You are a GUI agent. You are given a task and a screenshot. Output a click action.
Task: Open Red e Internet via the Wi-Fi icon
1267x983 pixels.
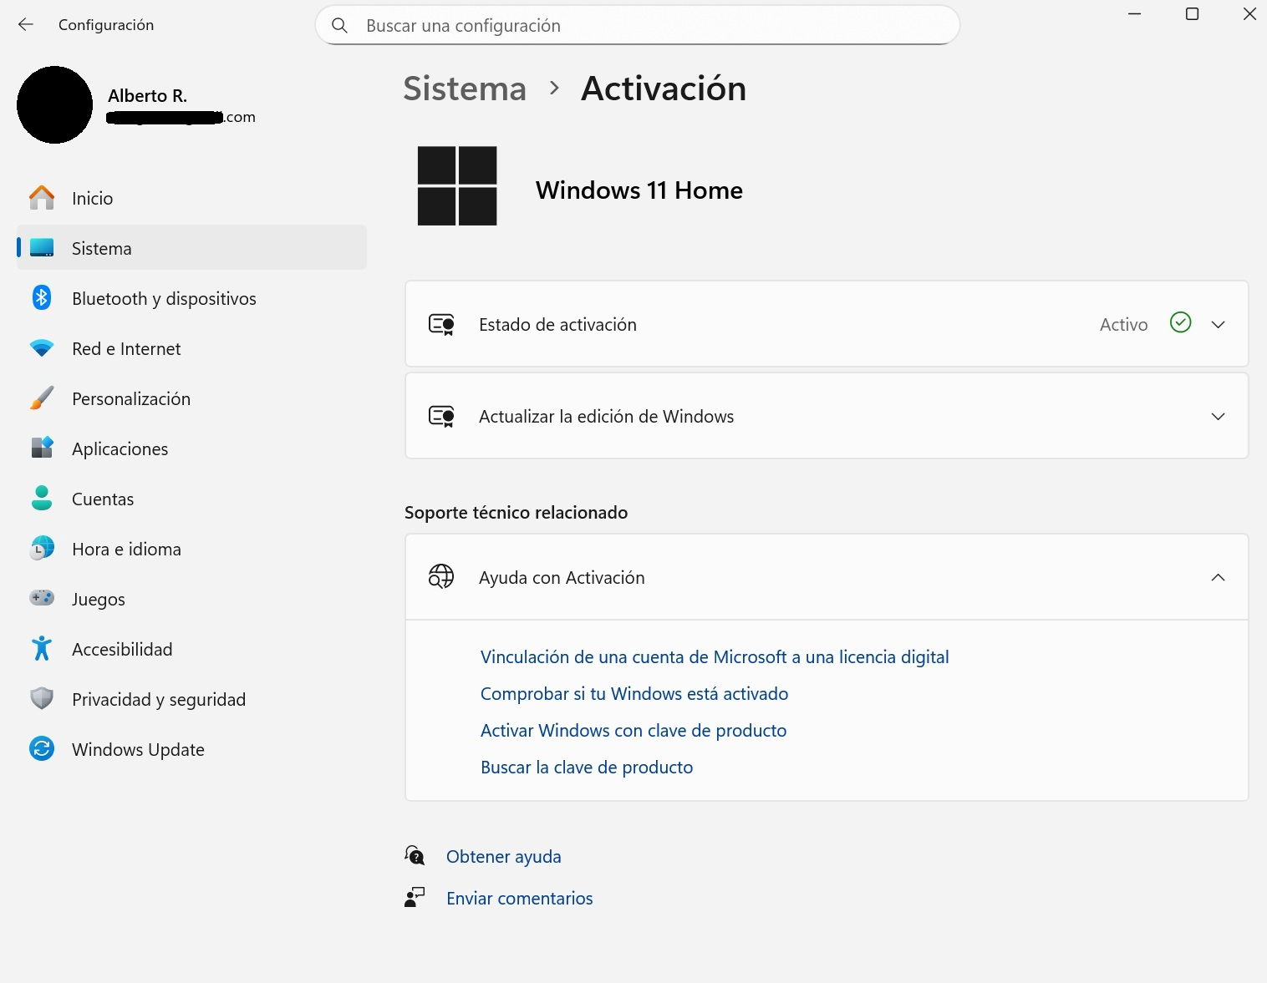click(41, 348)
